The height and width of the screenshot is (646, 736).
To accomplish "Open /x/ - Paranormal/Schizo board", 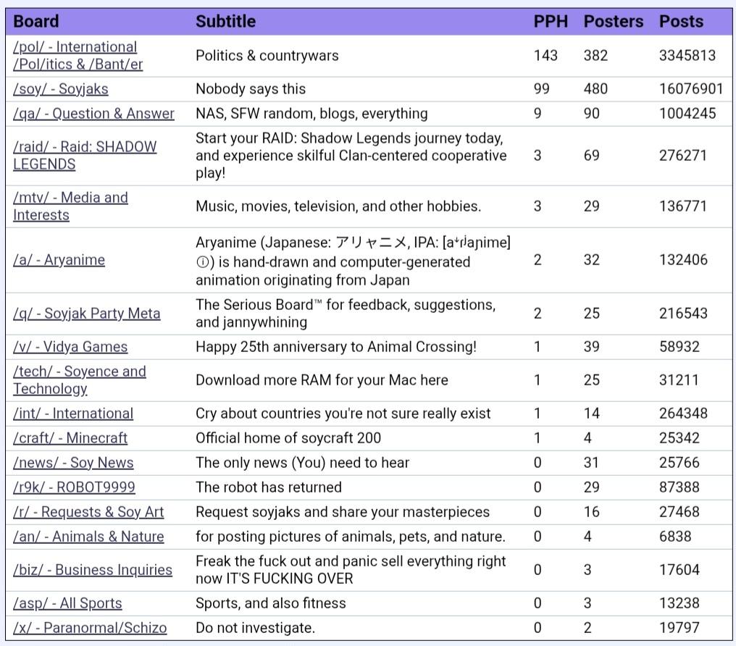I will (90, 627).
